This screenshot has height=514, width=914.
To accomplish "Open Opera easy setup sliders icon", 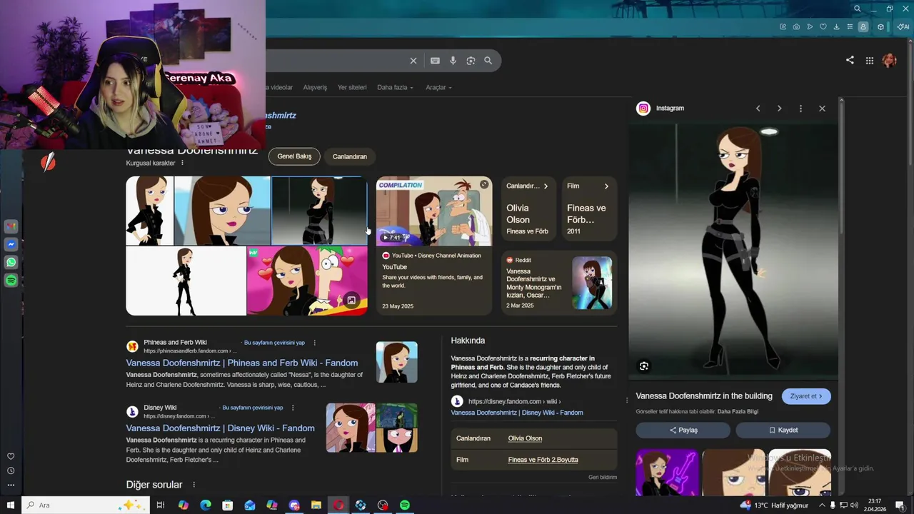I will pos(850,27).
